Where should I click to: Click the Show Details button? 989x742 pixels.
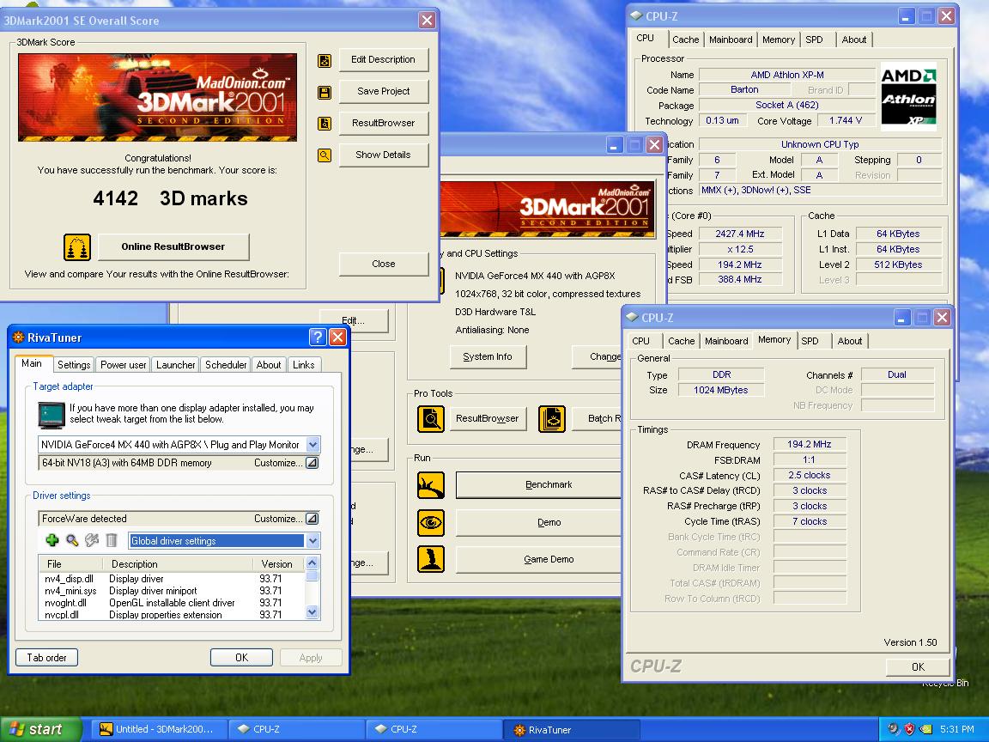[x=384, y=155]
